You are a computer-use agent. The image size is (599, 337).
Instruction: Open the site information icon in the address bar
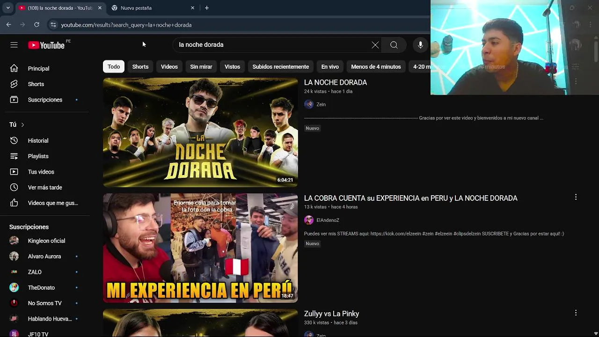coord(53,25)
